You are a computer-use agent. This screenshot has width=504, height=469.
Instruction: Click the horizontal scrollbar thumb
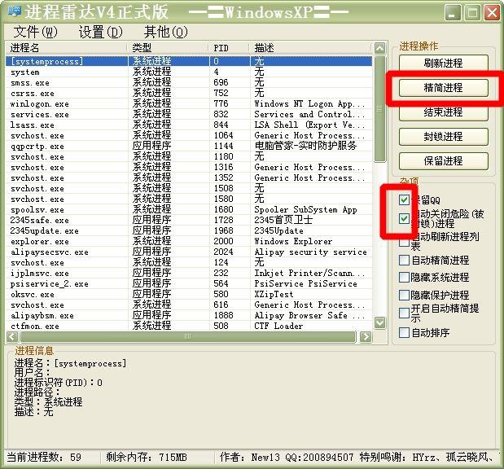(x=188, y=336)
